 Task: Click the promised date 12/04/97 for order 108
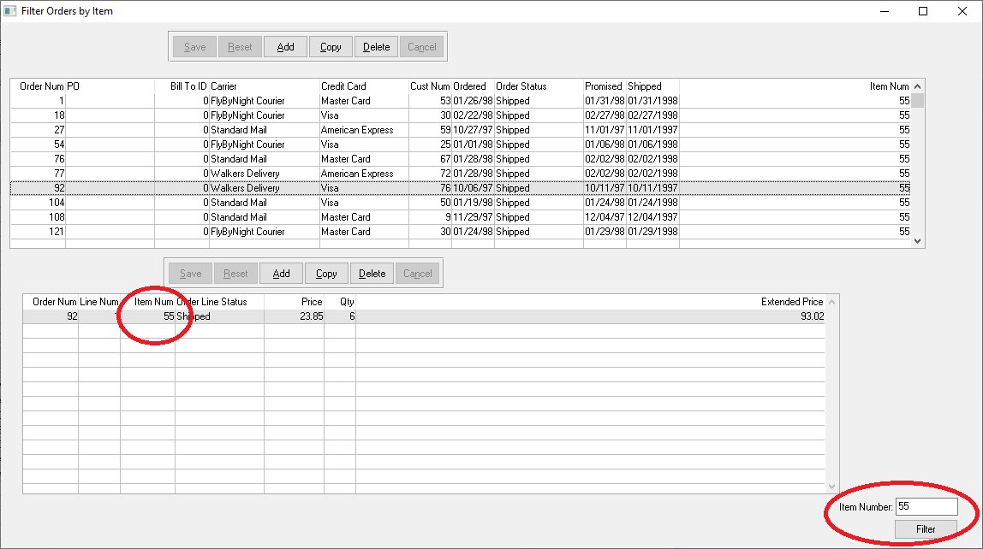pyautogui.click(x=605, y=217)
